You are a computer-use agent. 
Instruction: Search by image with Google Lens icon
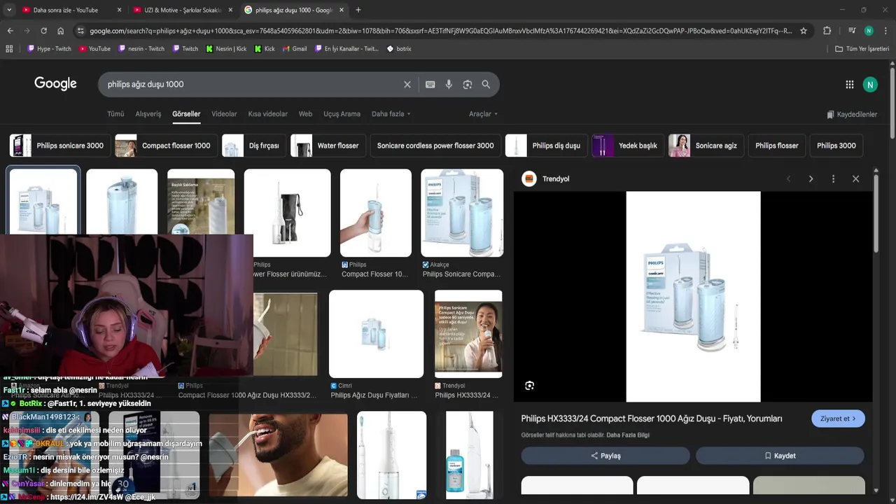click(x=467, y=85)
